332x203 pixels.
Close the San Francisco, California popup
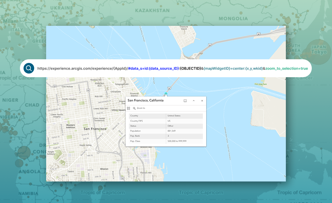click(202, 101)
